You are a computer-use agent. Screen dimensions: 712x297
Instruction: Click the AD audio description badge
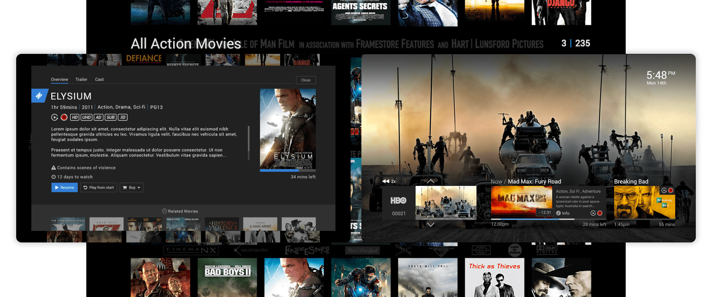[x=98, y=117]
